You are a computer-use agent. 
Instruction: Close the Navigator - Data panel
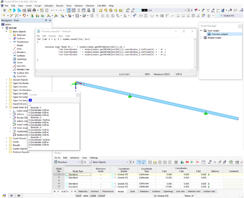click(x=50, y=20)
